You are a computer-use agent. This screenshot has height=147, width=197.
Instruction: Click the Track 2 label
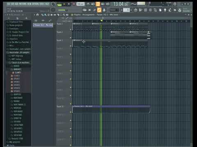click(60, 32)
